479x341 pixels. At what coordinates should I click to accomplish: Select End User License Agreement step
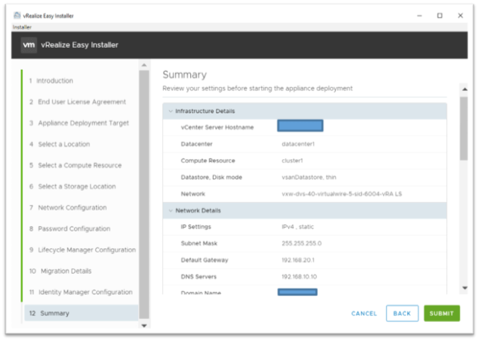pyautogui.click(x=81, y=102)
